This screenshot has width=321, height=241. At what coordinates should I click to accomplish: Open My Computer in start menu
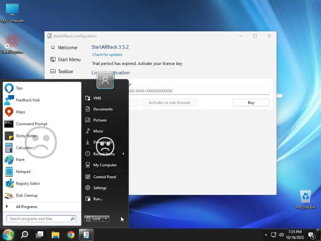(x=105, y=165)
